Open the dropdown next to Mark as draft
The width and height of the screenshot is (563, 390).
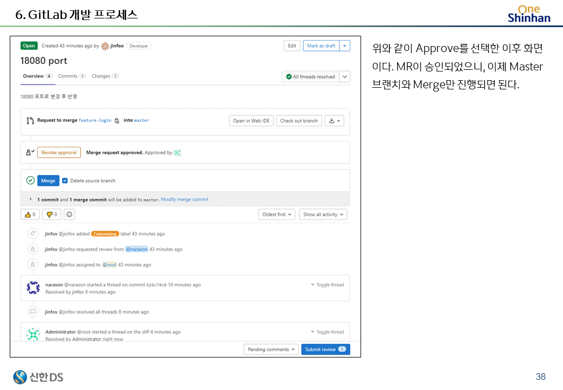tap(345, 46)
